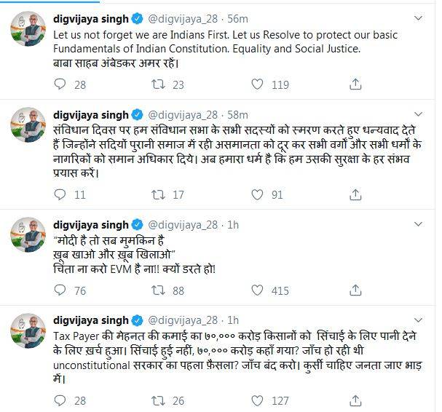Retweet the tweet with 17 retweets
The height and width of the screenshot is (412, 442).
(155, 194)
